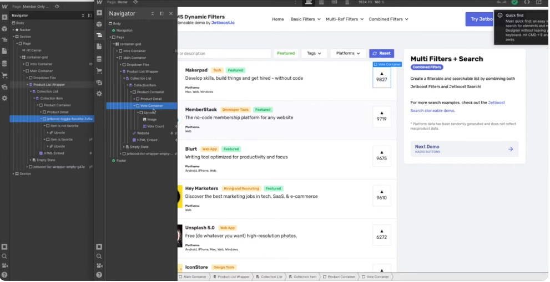Click the Combined Filters blue badge
The image size is (550, 282).
pyautogui.click(x=427, y=67)
